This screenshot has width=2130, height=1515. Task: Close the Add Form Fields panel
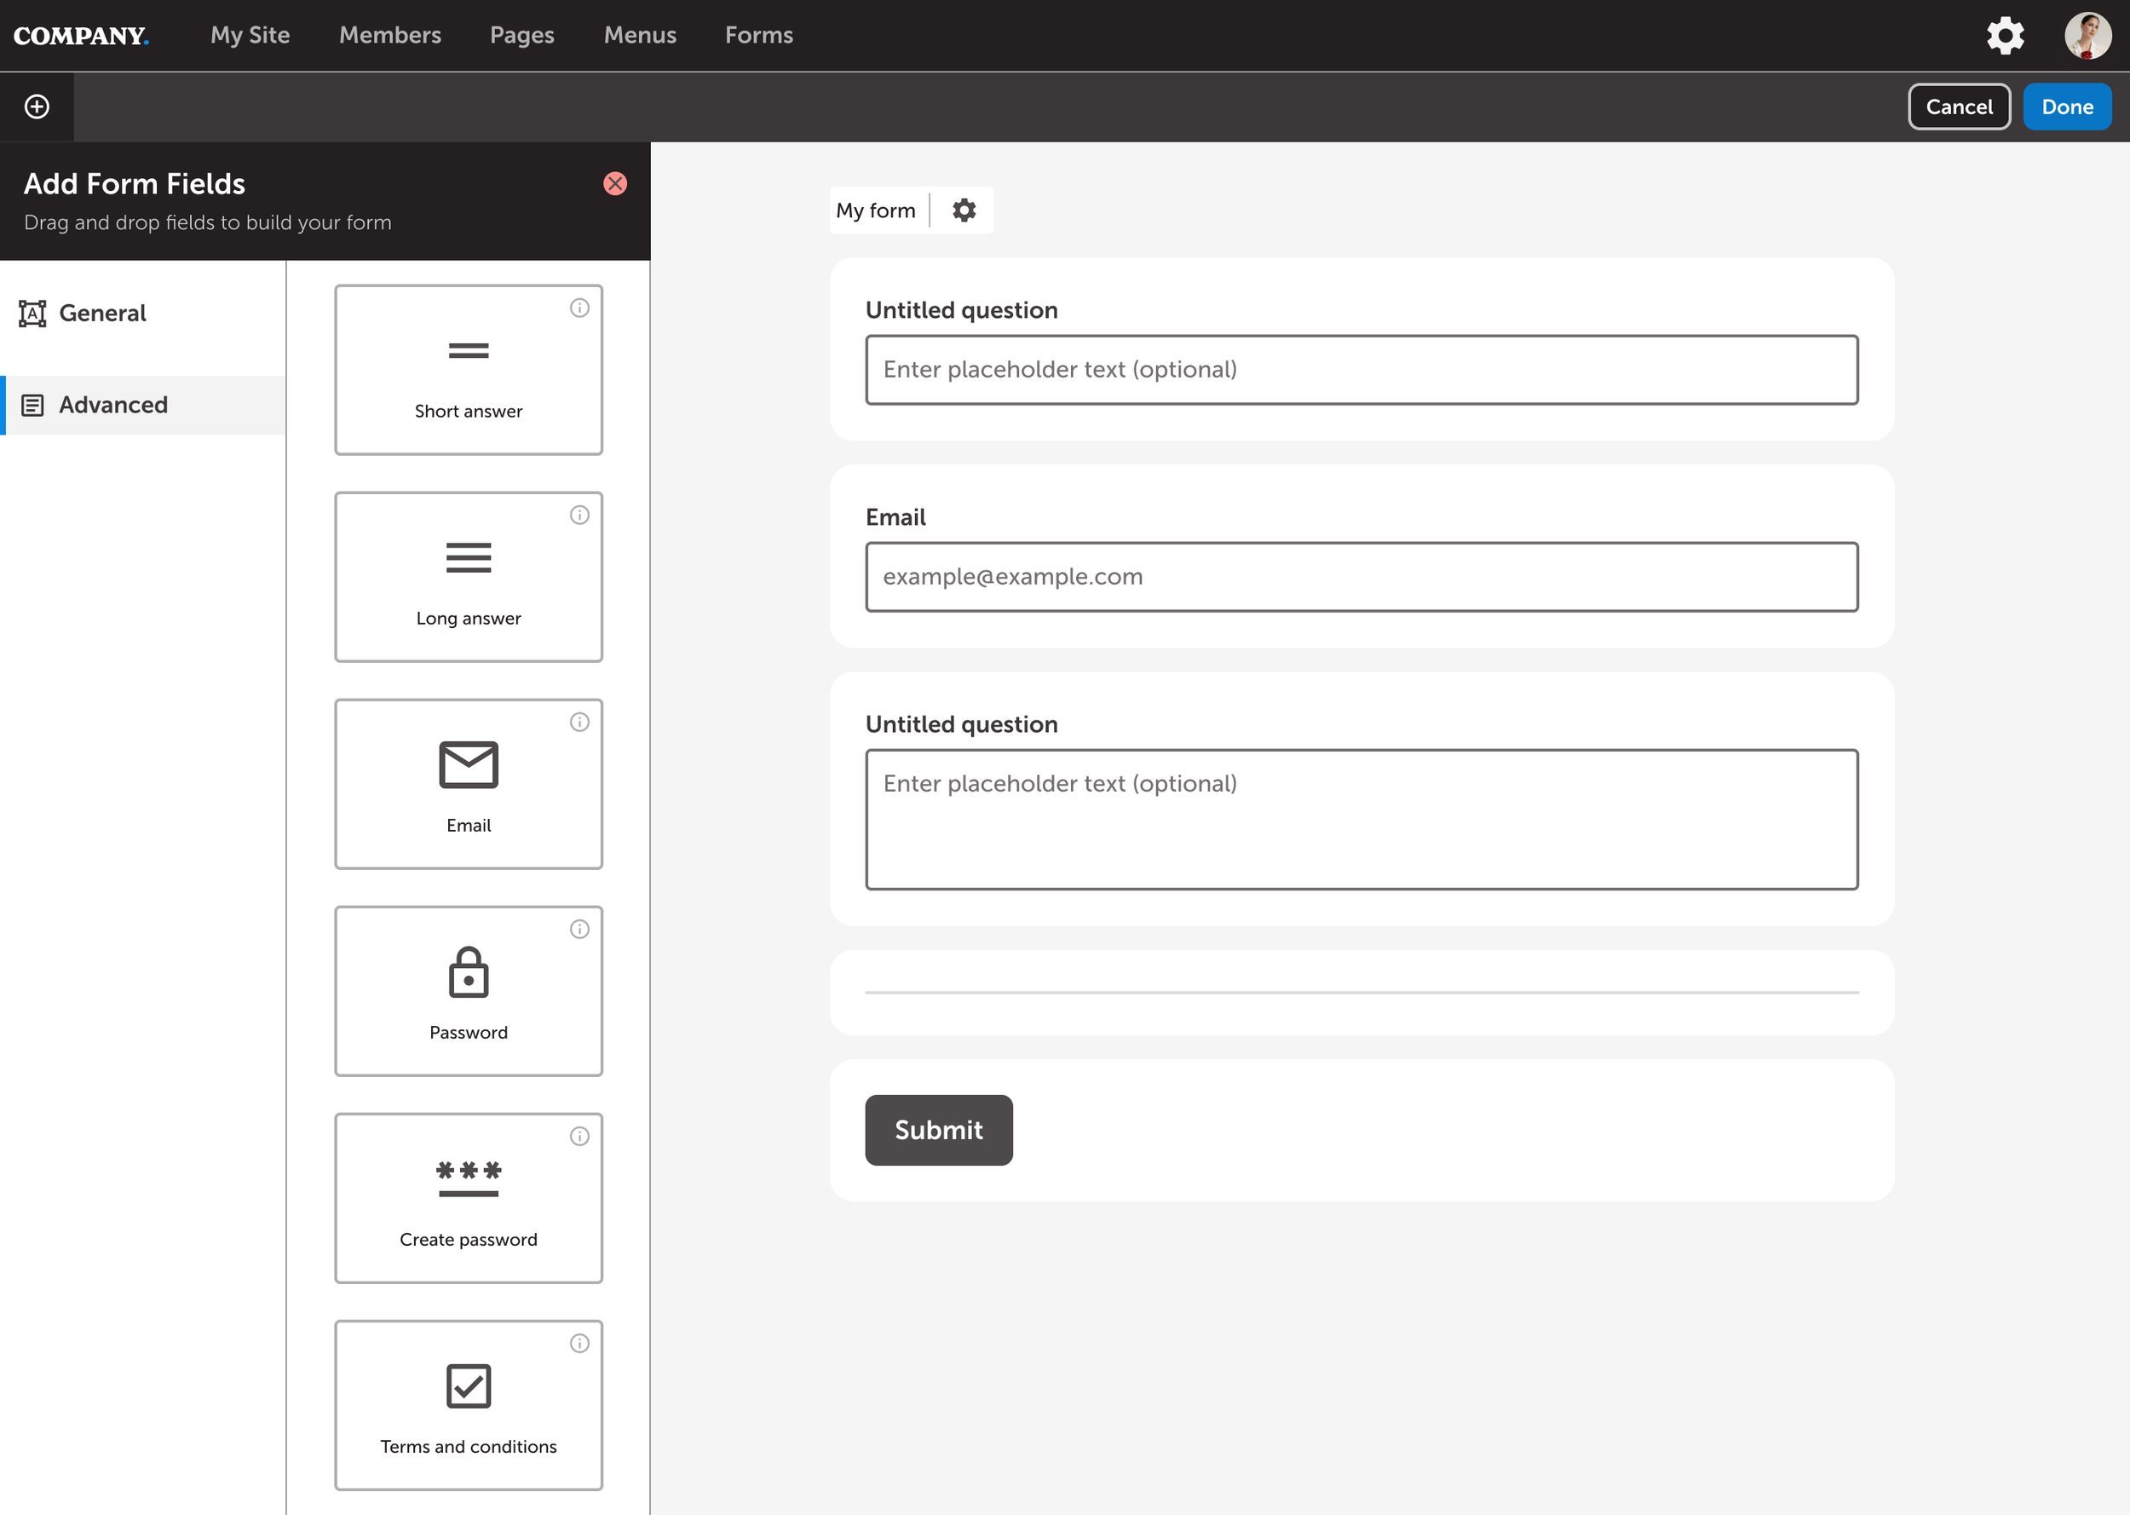[614, 183]
